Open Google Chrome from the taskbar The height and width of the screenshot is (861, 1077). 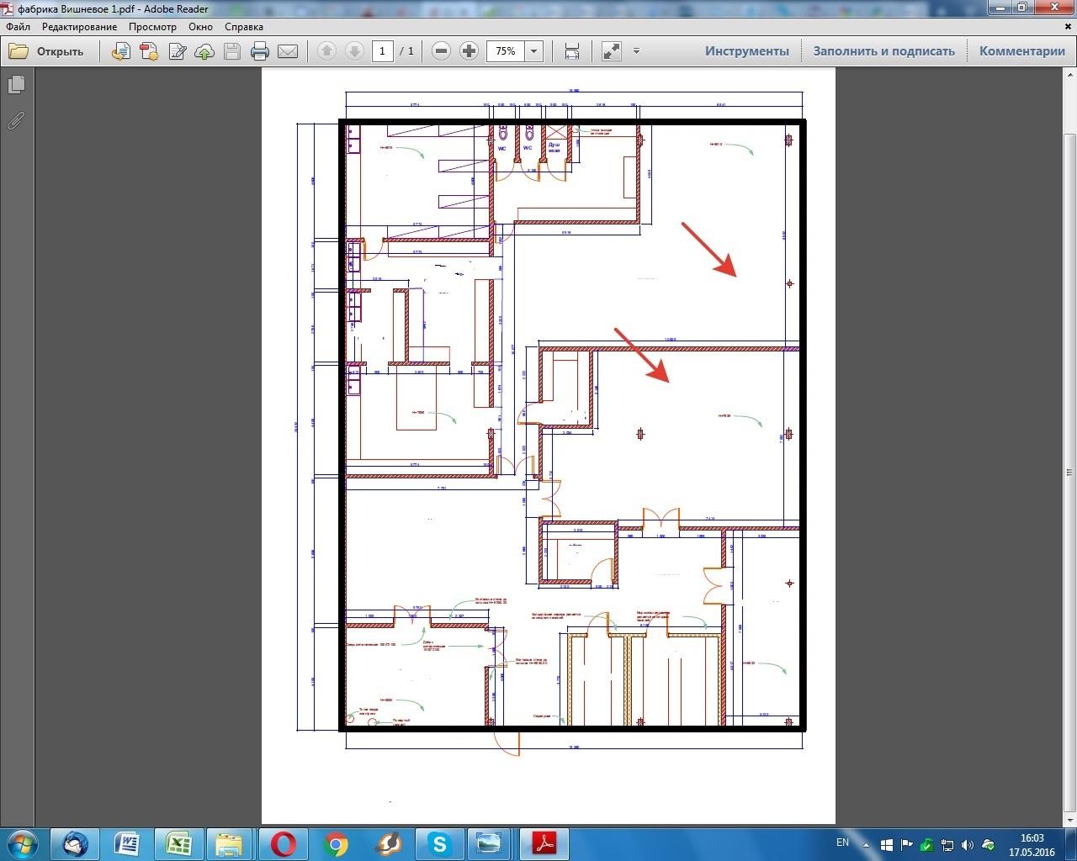coord(336,843)
